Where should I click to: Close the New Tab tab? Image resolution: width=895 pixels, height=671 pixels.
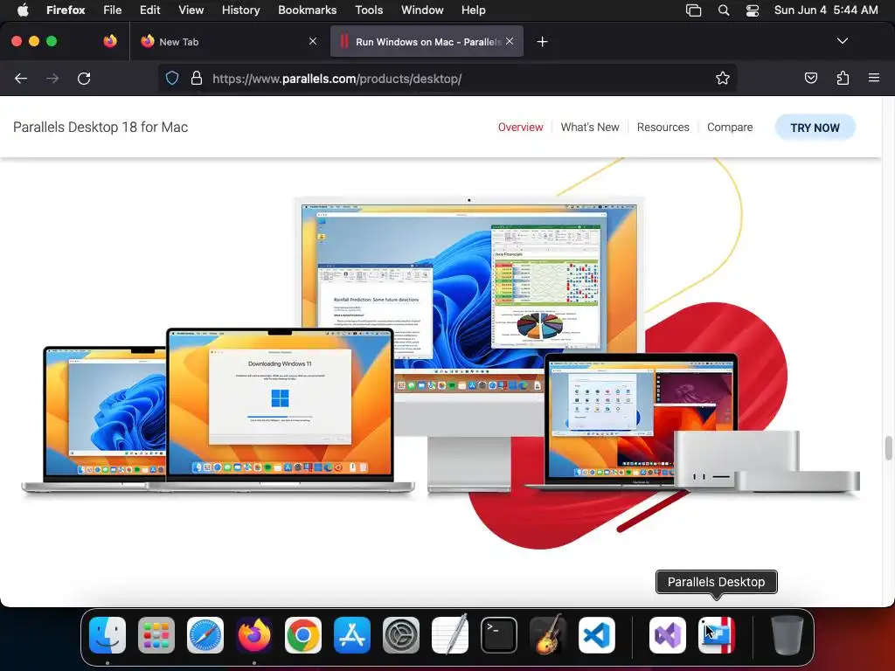coord(313,41)
